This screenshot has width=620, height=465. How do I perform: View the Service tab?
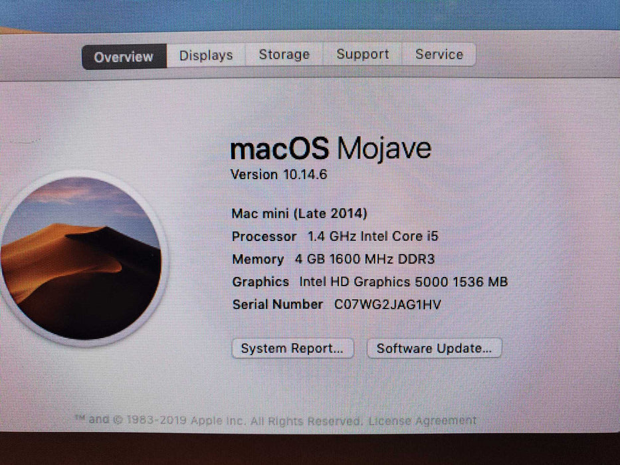(x=439, y=54)
